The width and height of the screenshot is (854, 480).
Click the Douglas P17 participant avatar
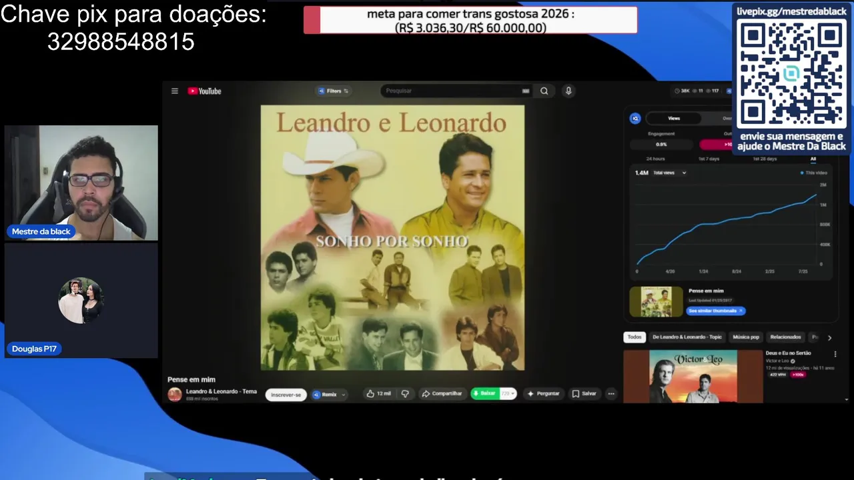tap(80, 301)
